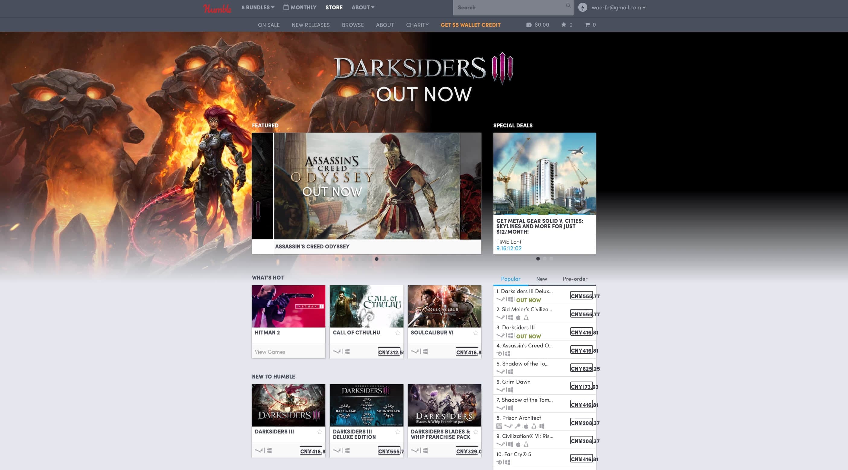Click Steam icon on Call of Cthulhu card
The width and height of the screenshot is (848, 470).
point(337,351)
